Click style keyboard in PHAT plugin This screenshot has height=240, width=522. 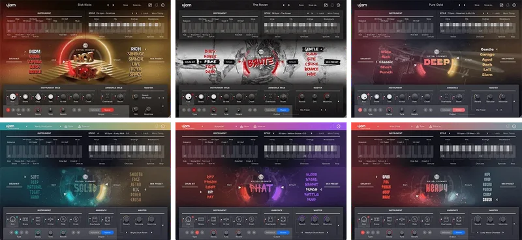[302, 151]
